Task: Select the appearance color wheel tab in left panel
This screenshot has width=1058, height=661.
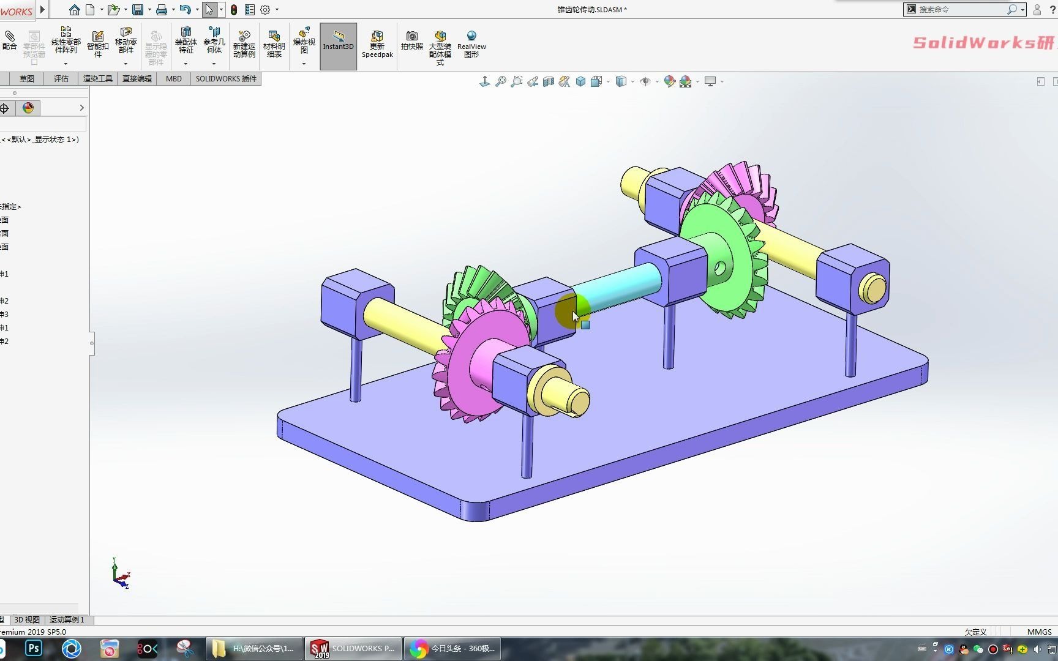Action: (28, 108)
